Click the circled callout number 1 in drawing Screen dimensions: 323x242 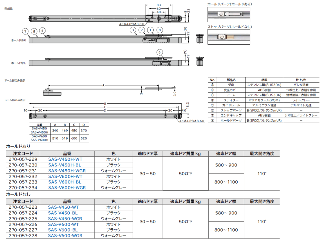tap(150, 30)
